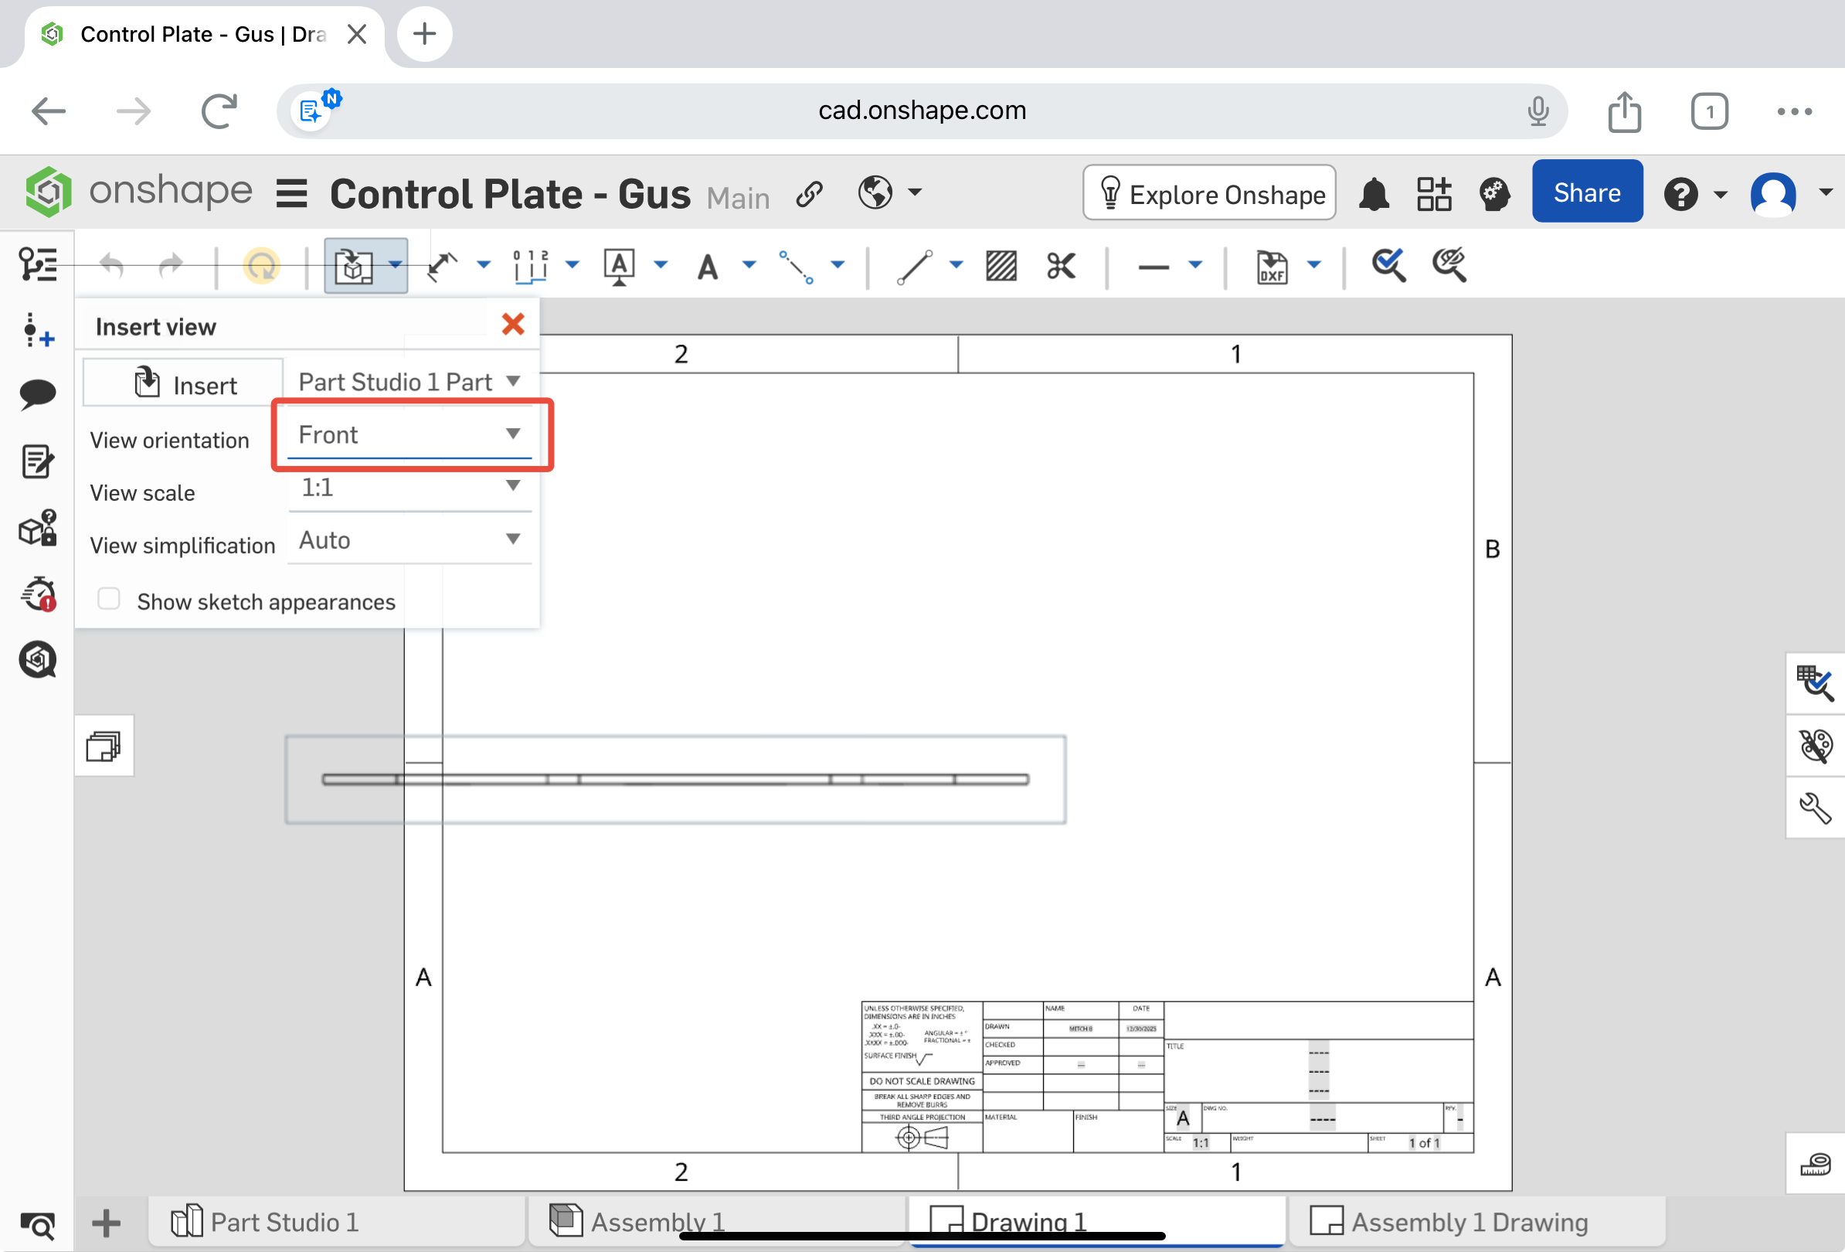1845x1252 pixels.
Task: Click the line drawing tool
Action: [x=915, y=266]
